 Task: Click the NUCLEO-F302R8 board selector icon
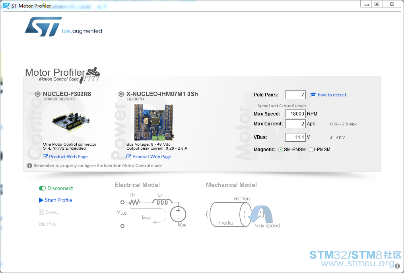tap(38, 94)
